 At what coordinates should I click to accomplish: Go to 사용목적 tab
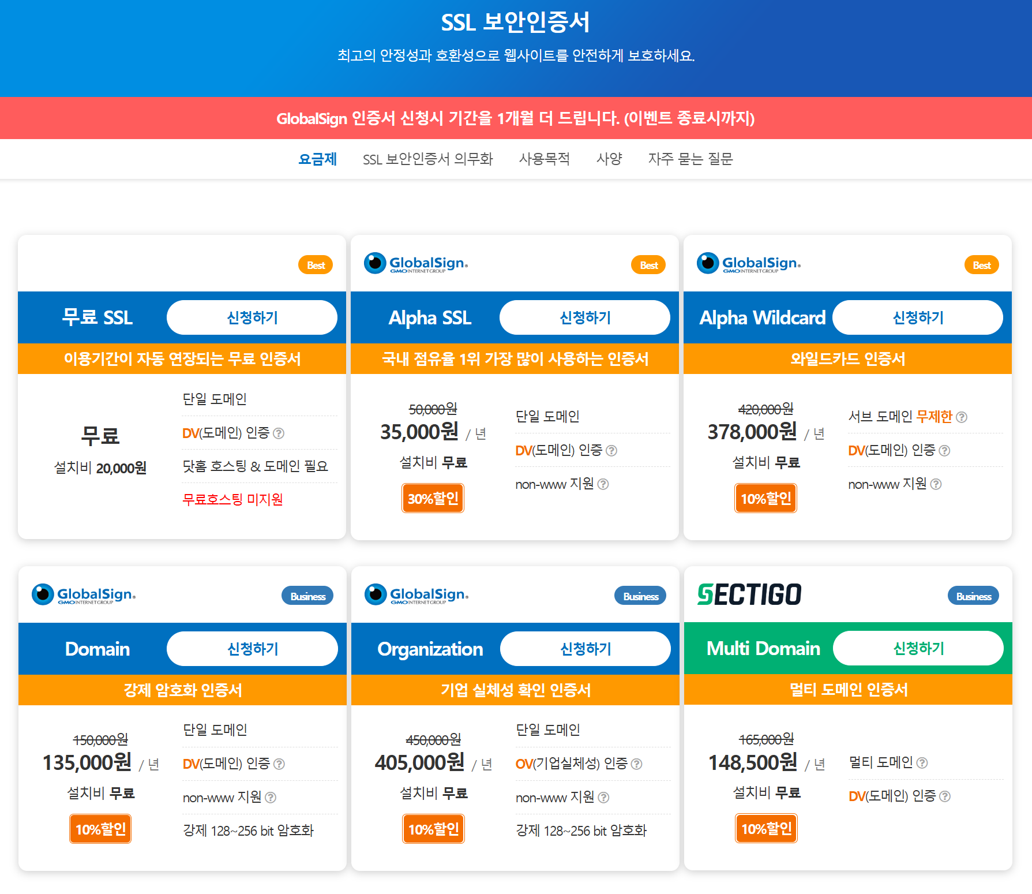[x=544, y=159]
